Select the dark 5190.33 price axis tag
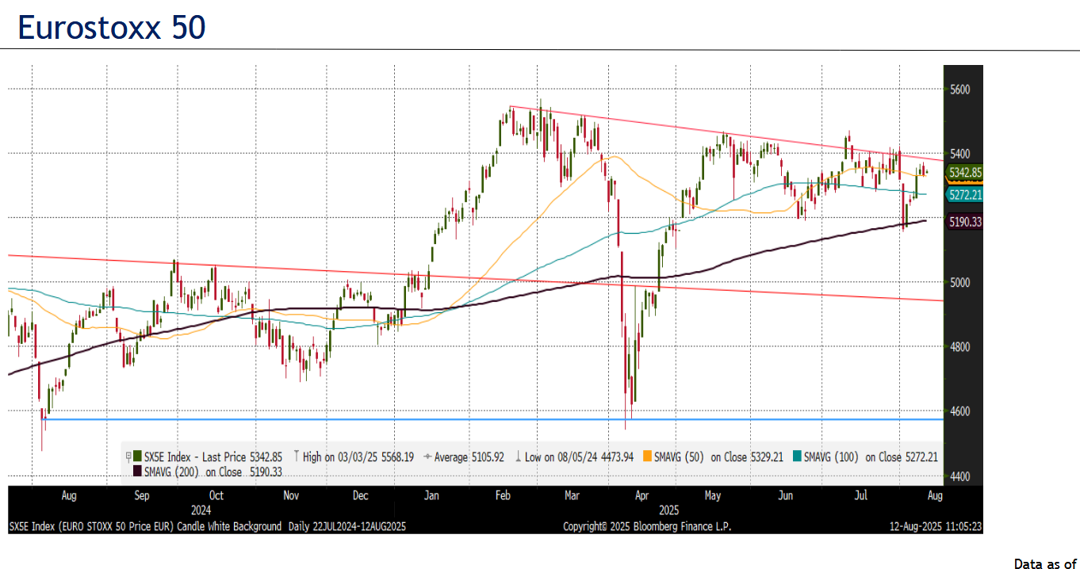1080x569 pixels. pos(964,223)
